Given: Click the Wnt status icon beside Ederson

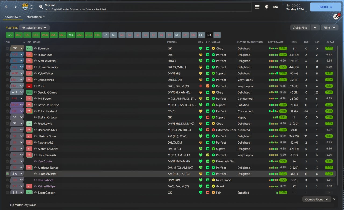Looking at the screenshot, I should pyautogui.click(x=29, y=48).
